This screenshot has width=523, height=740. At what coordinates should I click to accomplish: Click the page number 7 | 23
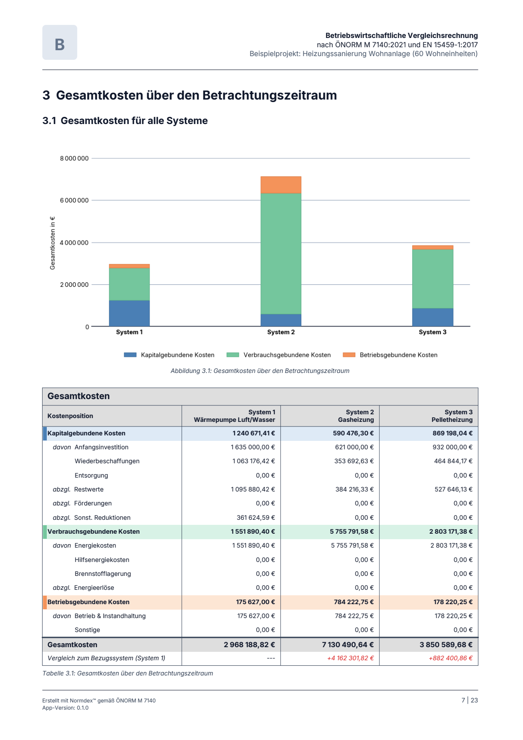pyautogui.click(x=469, y=700)
